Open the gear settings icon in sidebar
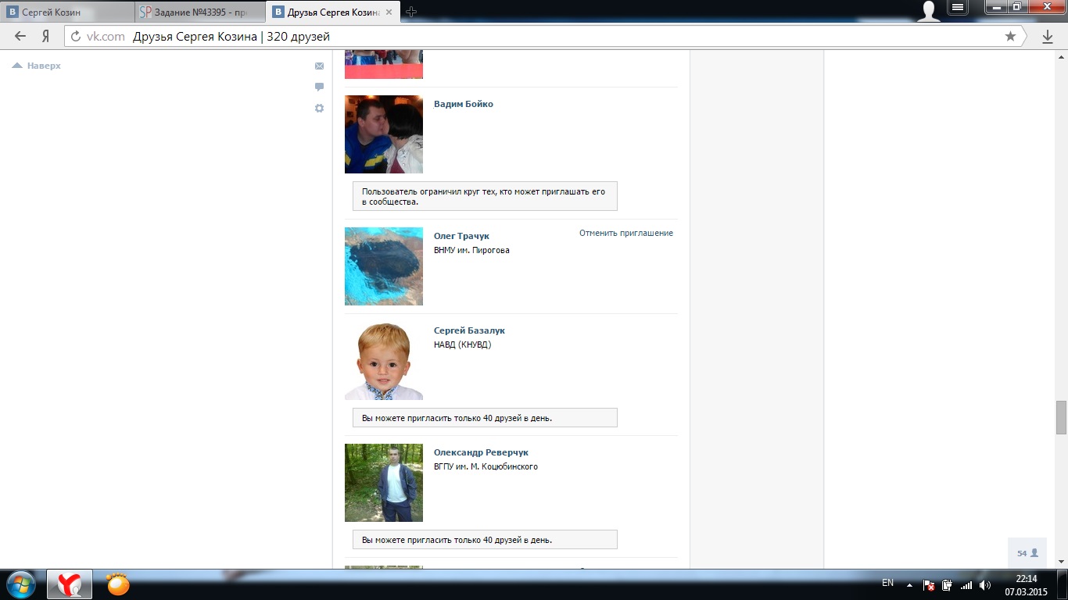Screen dimensions: 1068x600 tap(319, 108)
